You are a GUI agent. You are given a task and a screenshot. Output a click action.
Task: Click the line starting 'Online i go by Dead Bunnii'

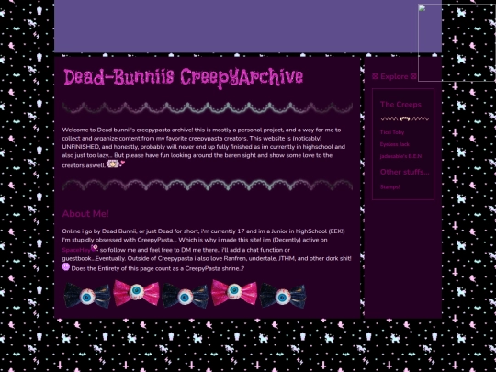(x=203, y=231)
